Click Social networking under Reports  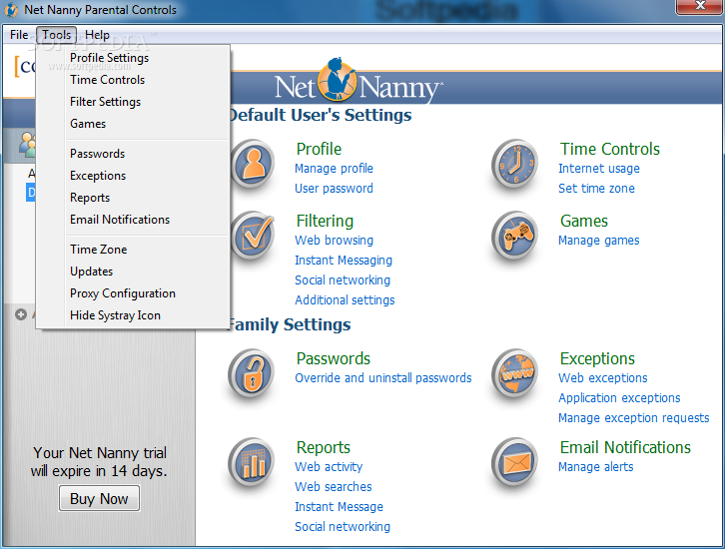point(343,526)
